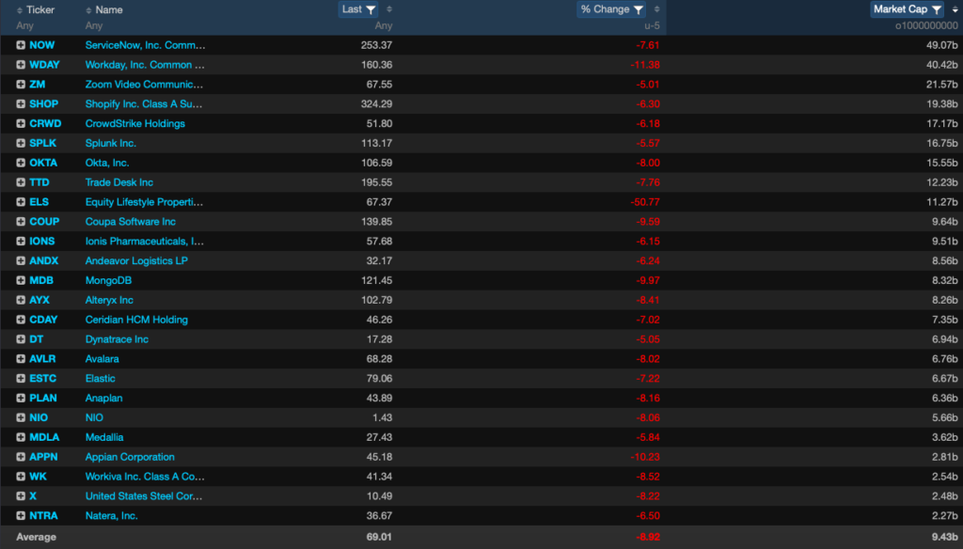Click filter funnel icon on Market Cap column

click(x=937, y=9)
